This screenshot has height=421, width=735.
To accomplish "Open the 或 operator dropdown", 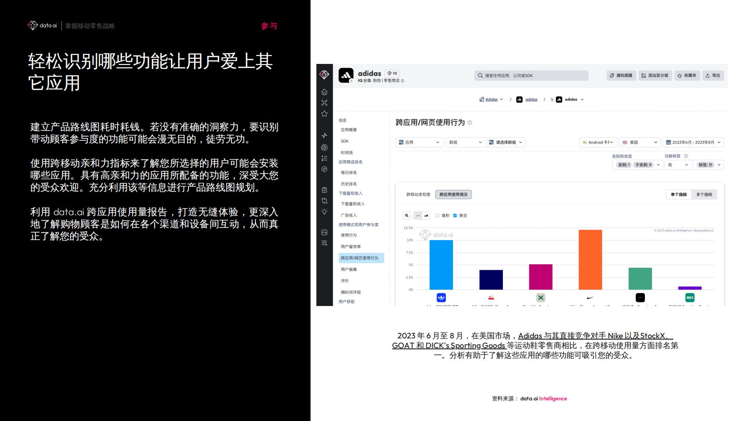I will click(x=678, y=165).
